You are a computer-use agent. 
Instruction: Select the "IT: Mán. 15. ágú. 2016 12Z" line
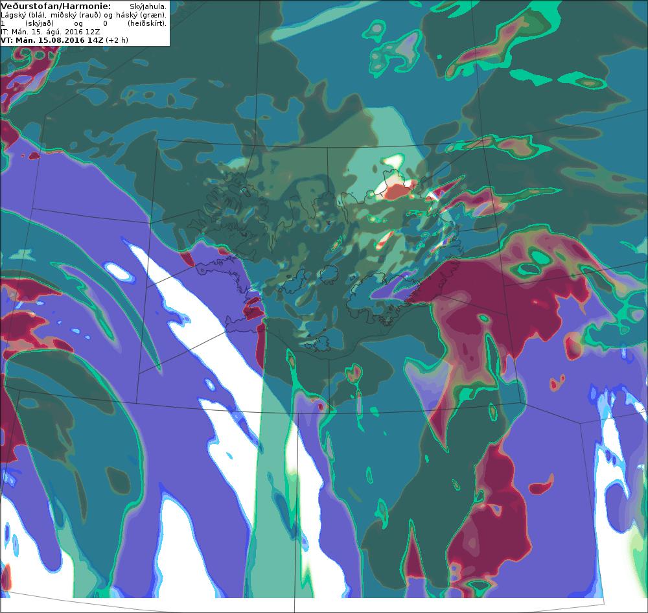click(x=50, y=32)
